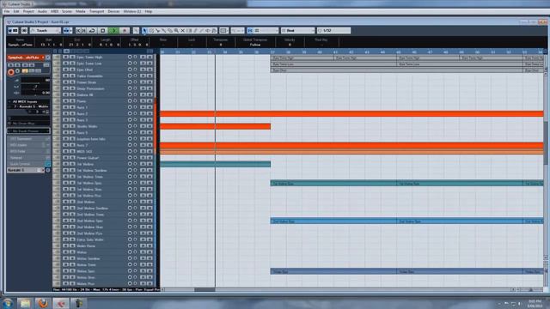Mute the Violas Pizz track
550x309 pixels.
pyautogui.click(x=65, y=283)
